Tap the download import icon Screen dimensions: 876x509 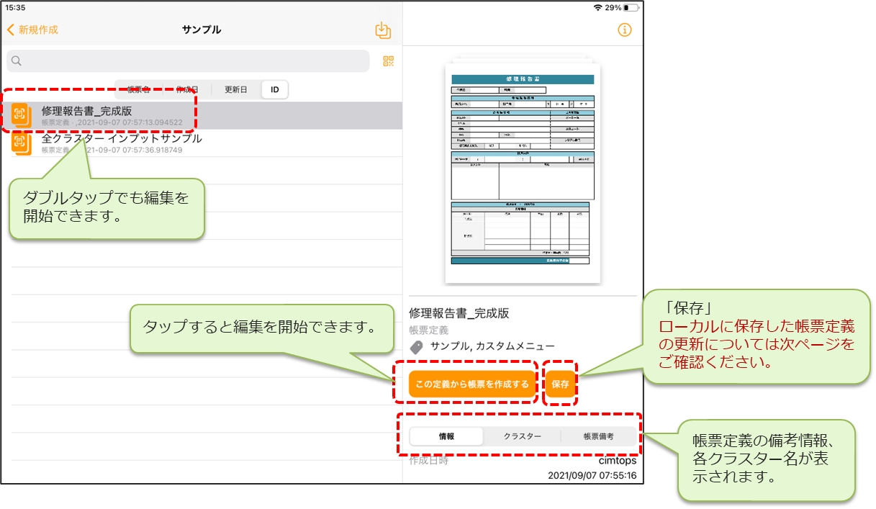coord(383,30)
